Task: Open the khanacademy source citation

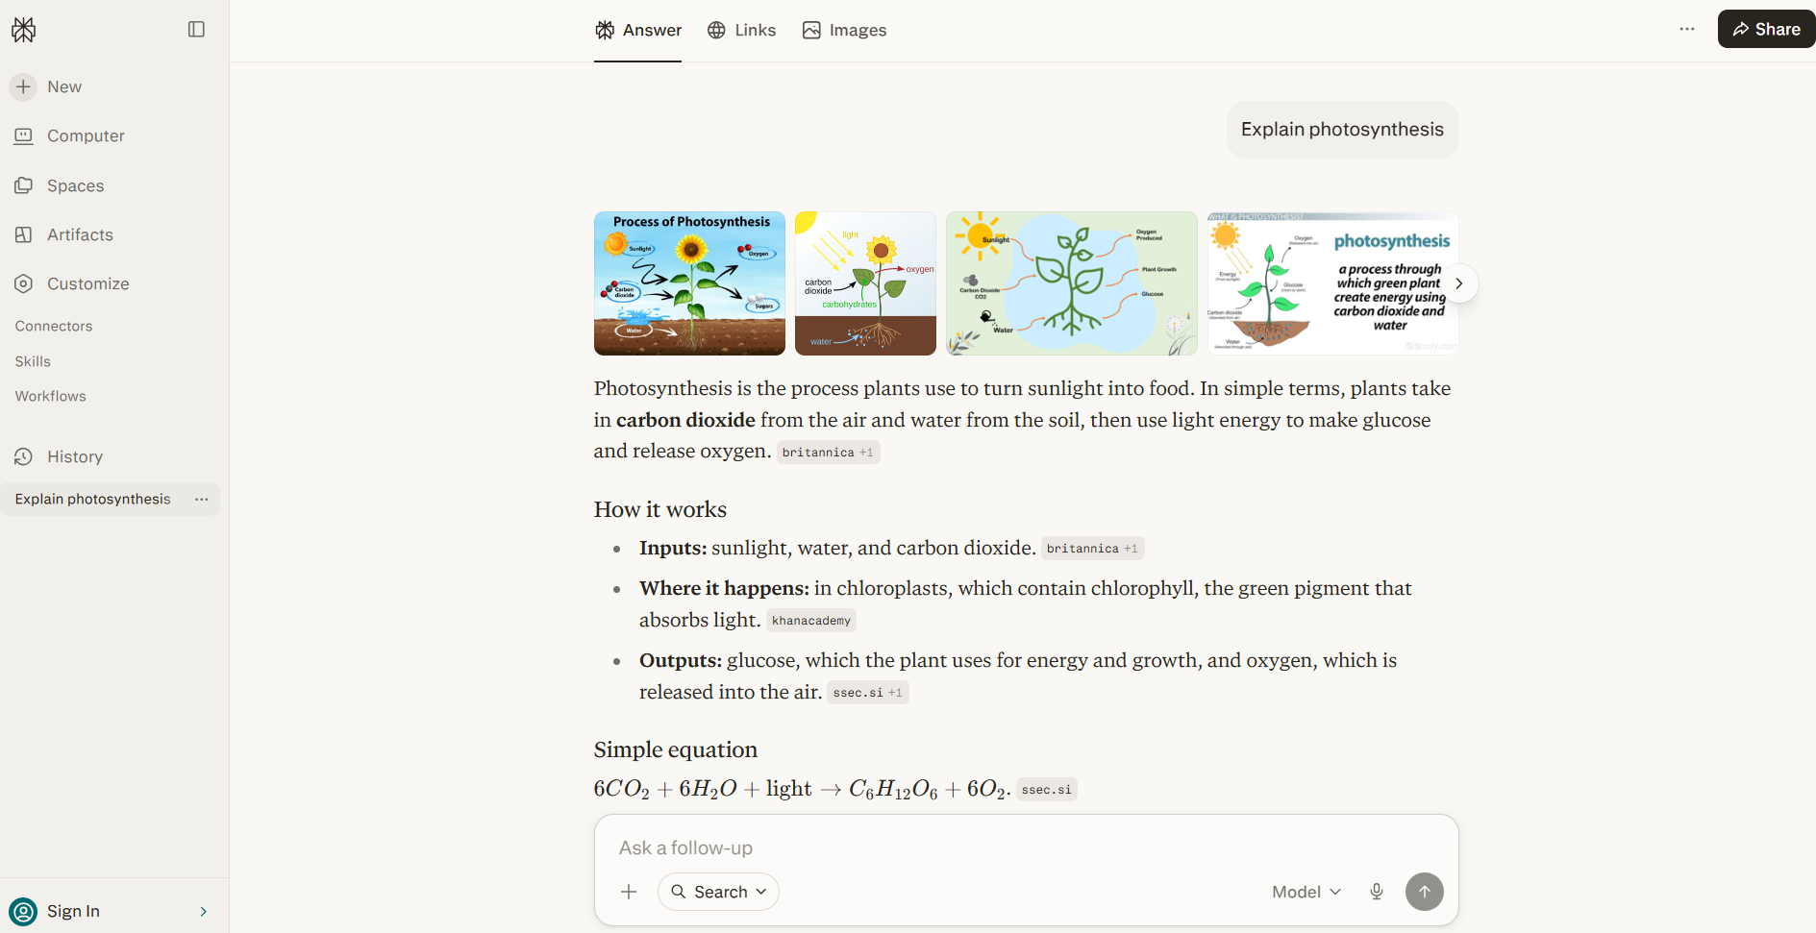Action: pyautogui.click(x=811, y=621)
